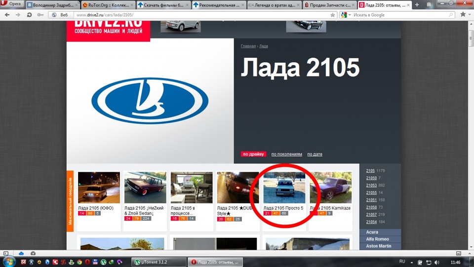Open the closed tabs trash icon
Image resolution: width=474 pixels, height=267 pixels.
[x=429, y=4]
